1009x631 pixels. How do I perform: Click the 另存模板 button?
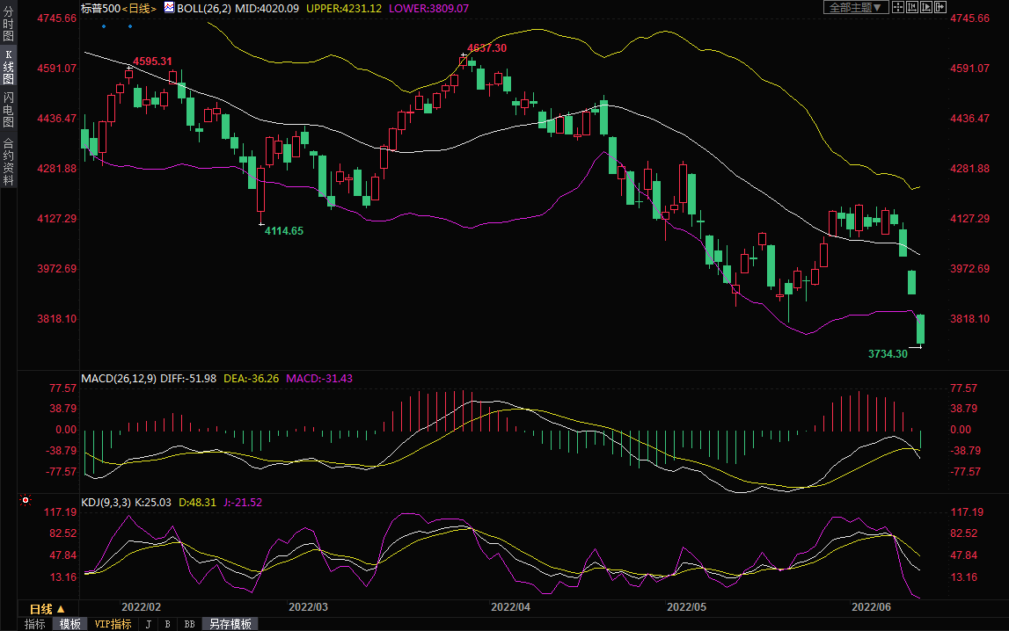pyautogui.click(x=230, y=624)
